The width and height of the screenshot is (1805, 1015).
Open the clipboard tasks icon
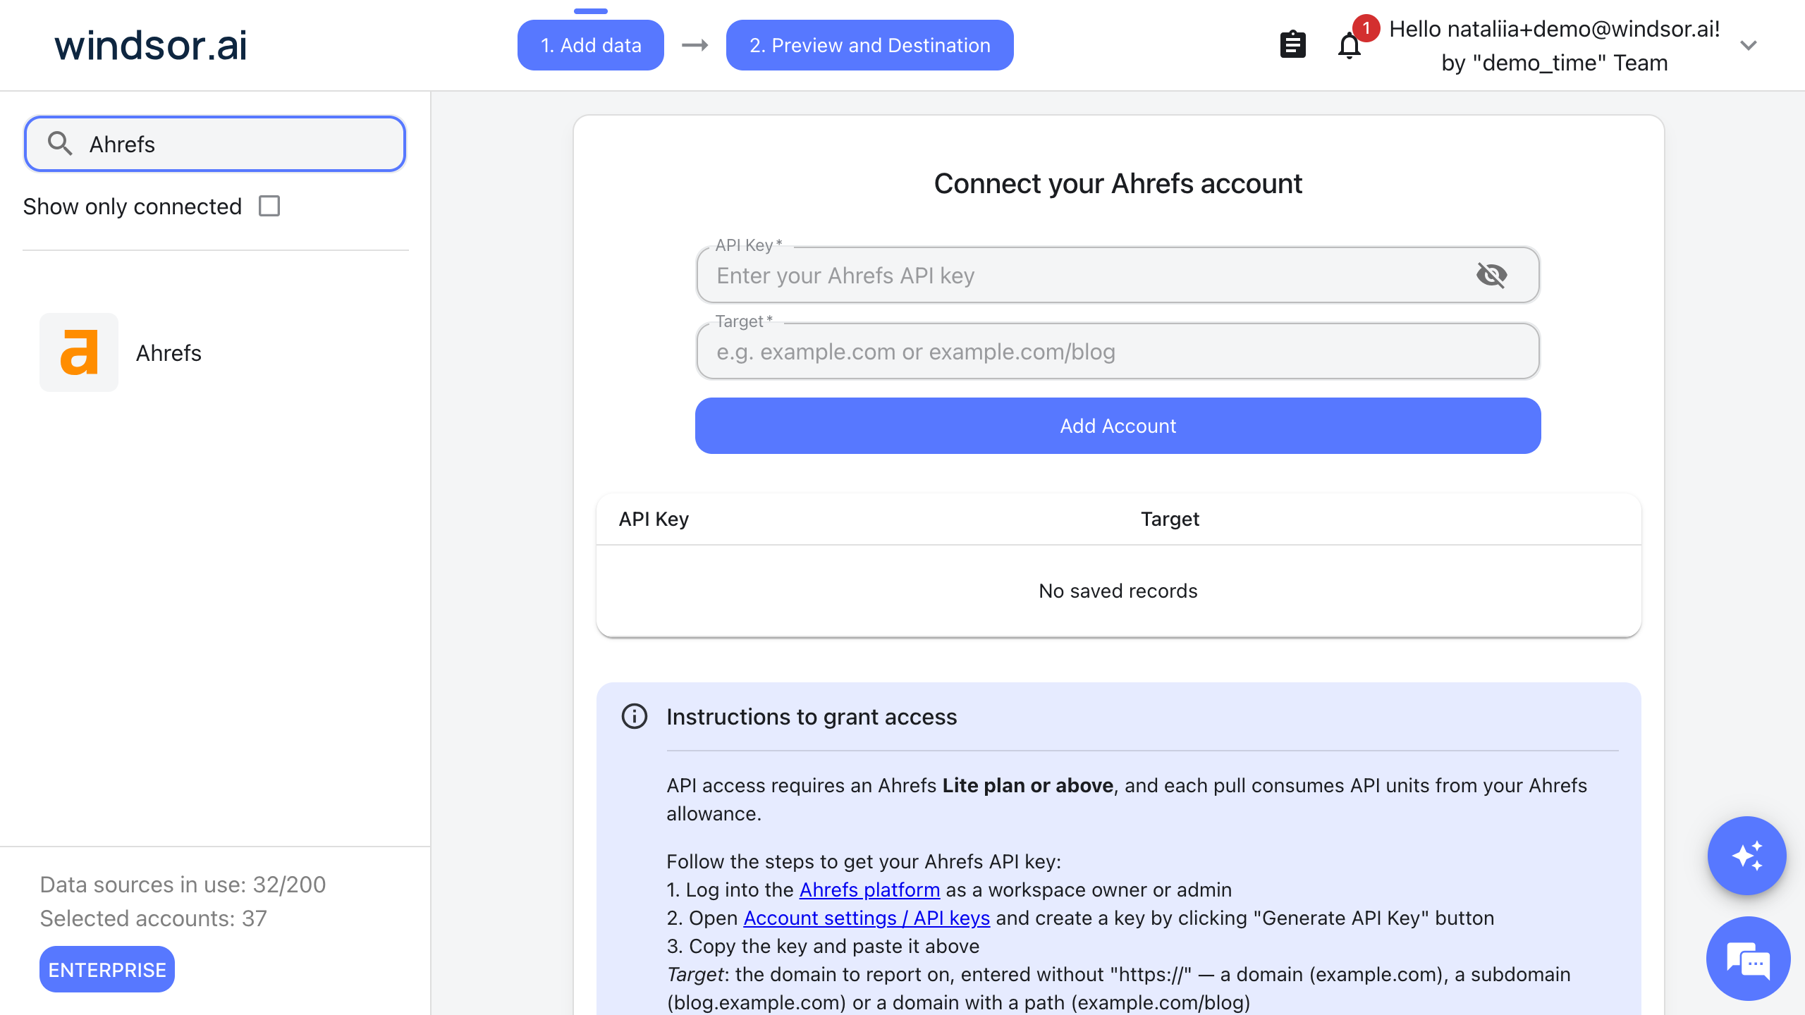point(1292,45)
